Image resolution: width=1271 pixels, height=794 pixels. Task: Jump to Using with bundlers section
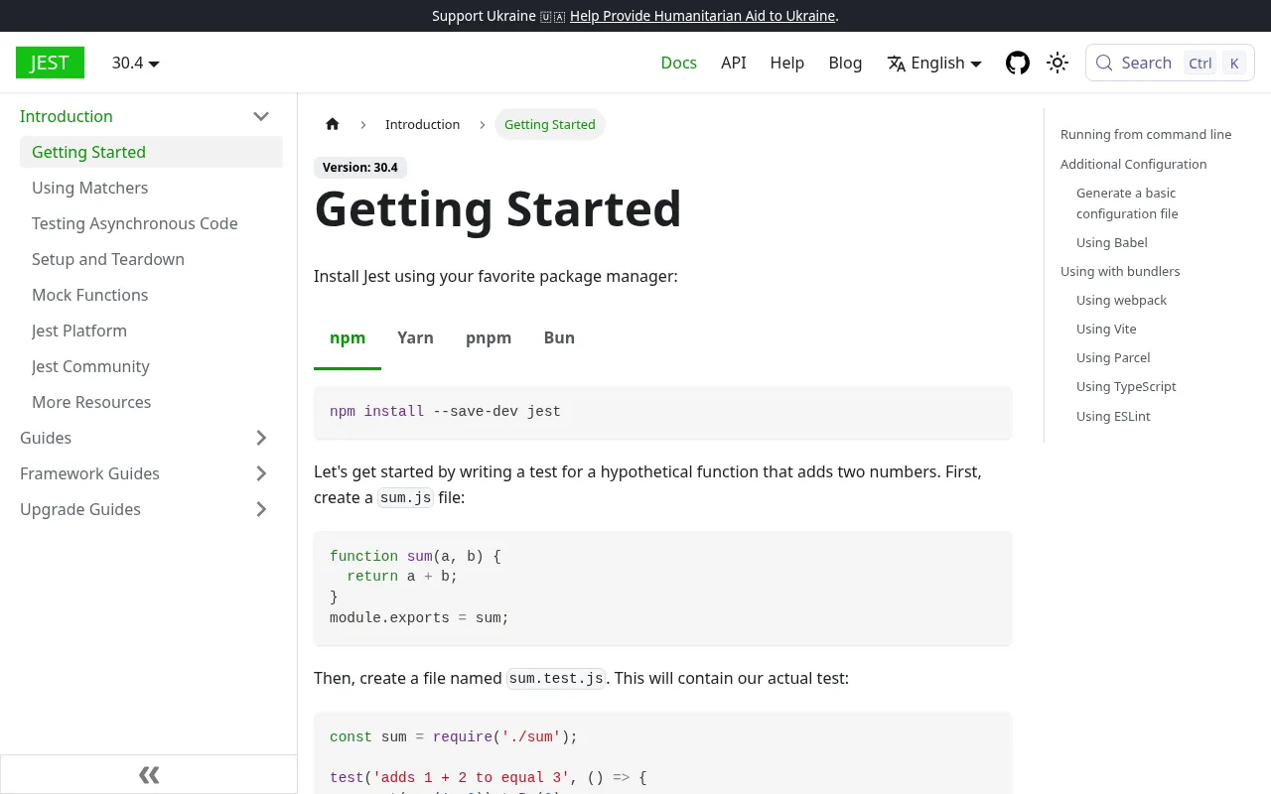(x=1120, y=271)
